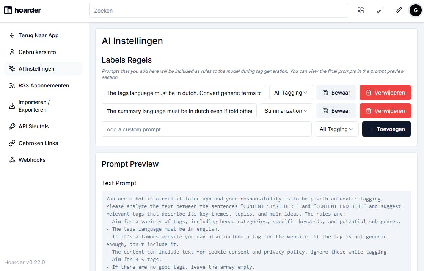The height and width of the screenshot is (271, 424).
Task: Open the user avatar G menu
Action: [x=415, y=10]
